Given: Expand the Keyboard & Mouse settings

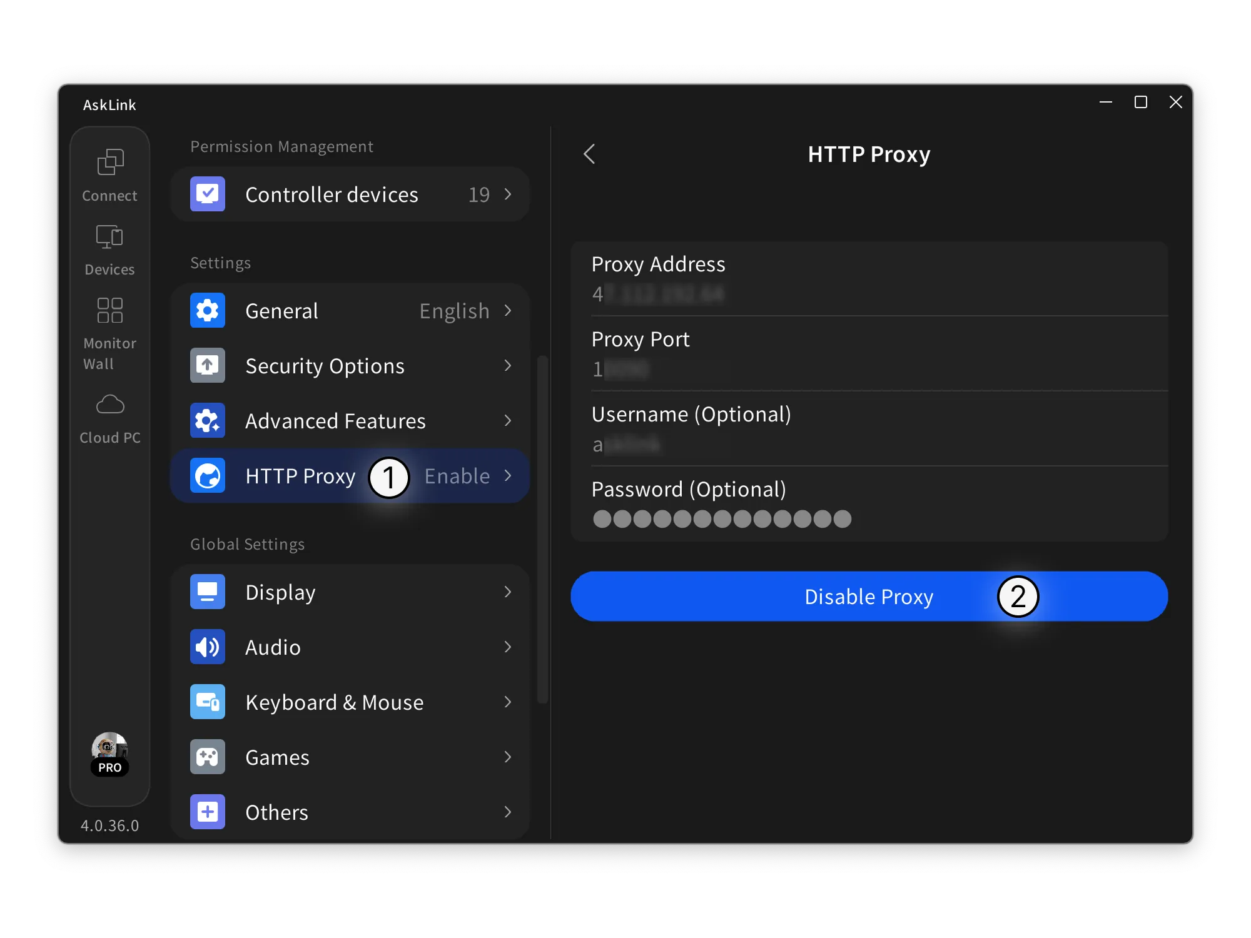Looking at the screenshot, I should click(x=507, y=702).
